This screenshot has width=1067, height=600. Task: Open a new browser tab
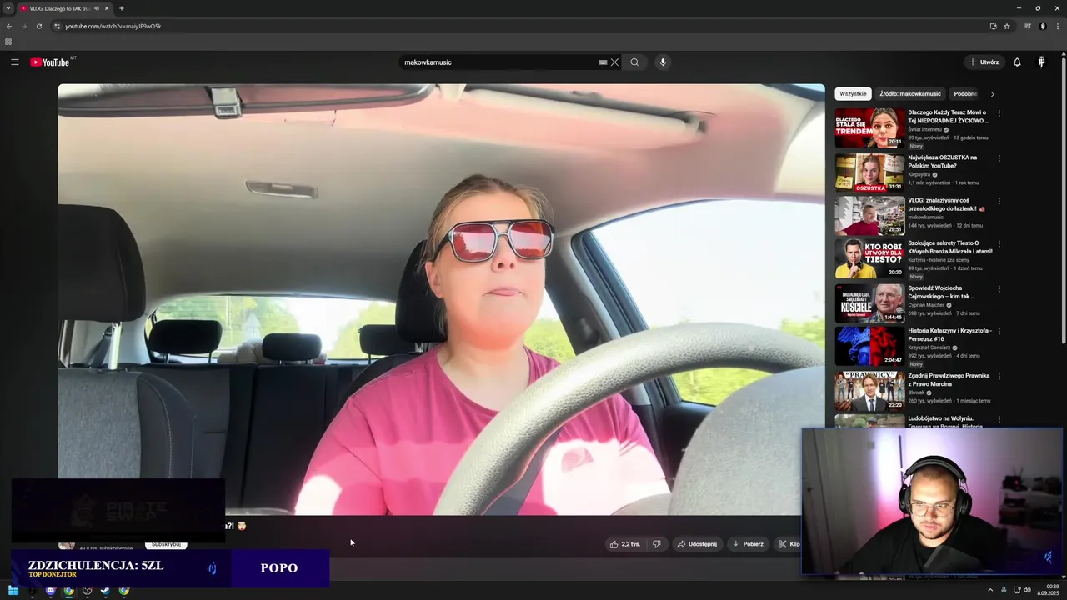tap(121, 8)
